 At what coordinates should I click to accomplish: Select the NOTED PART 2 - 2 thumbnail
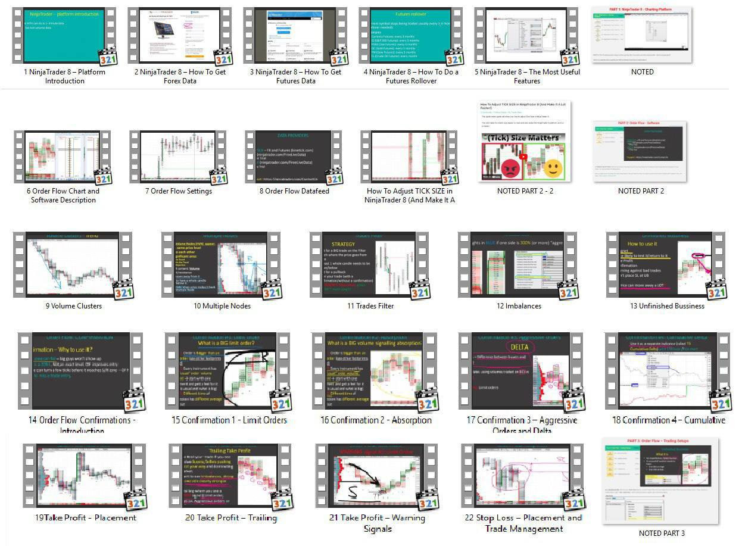pyautogui.click(x=525, y=142)
